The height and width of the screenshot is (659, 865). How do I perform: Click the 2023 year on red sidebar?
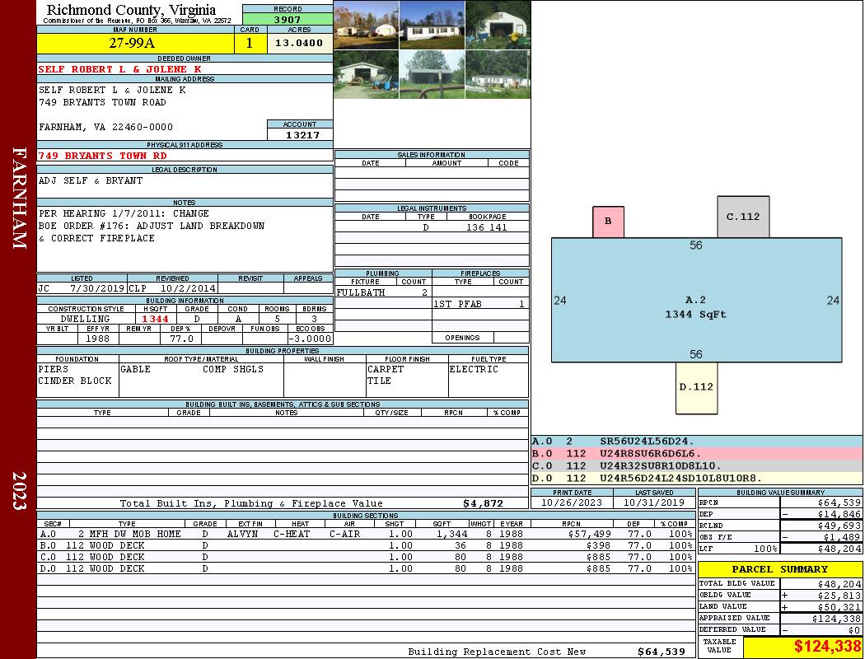point(19,490)
